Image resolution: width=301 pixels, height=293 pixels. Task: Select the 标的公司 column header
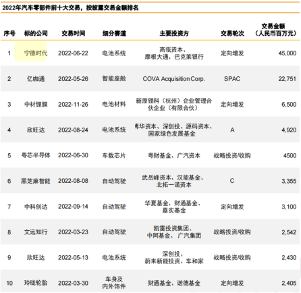[36, 34]
